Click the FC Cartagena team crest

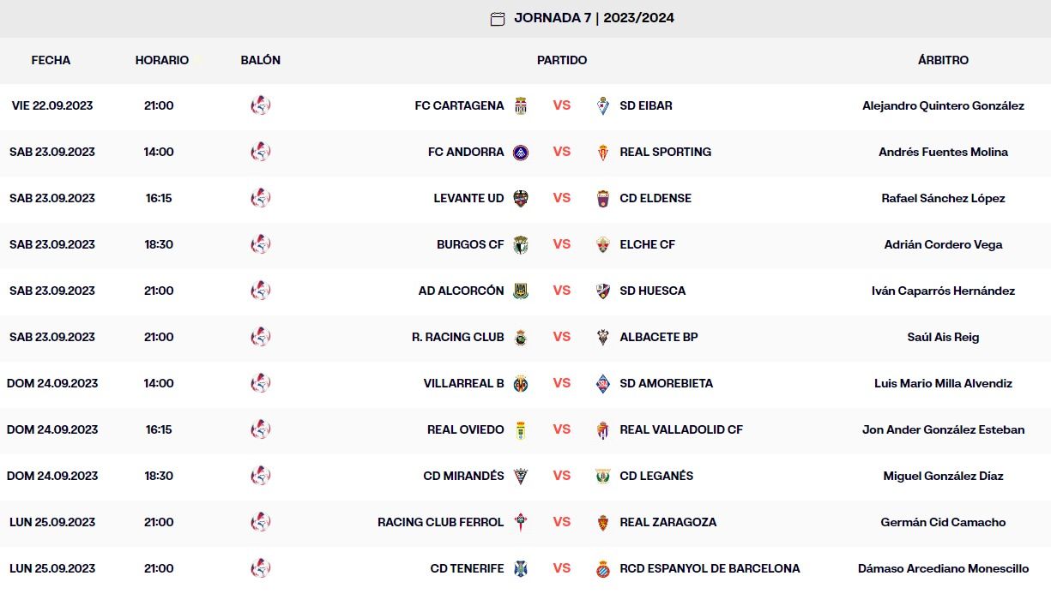click(x=521, y=106)
